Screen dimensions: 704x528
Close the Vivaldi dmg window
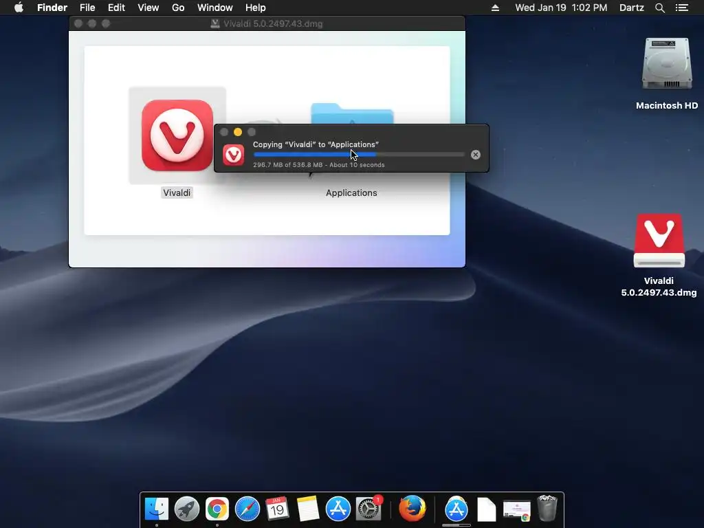pos(78,23)
